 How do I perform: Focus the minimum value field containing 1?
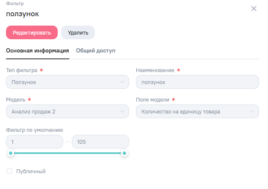pos(34,142)
